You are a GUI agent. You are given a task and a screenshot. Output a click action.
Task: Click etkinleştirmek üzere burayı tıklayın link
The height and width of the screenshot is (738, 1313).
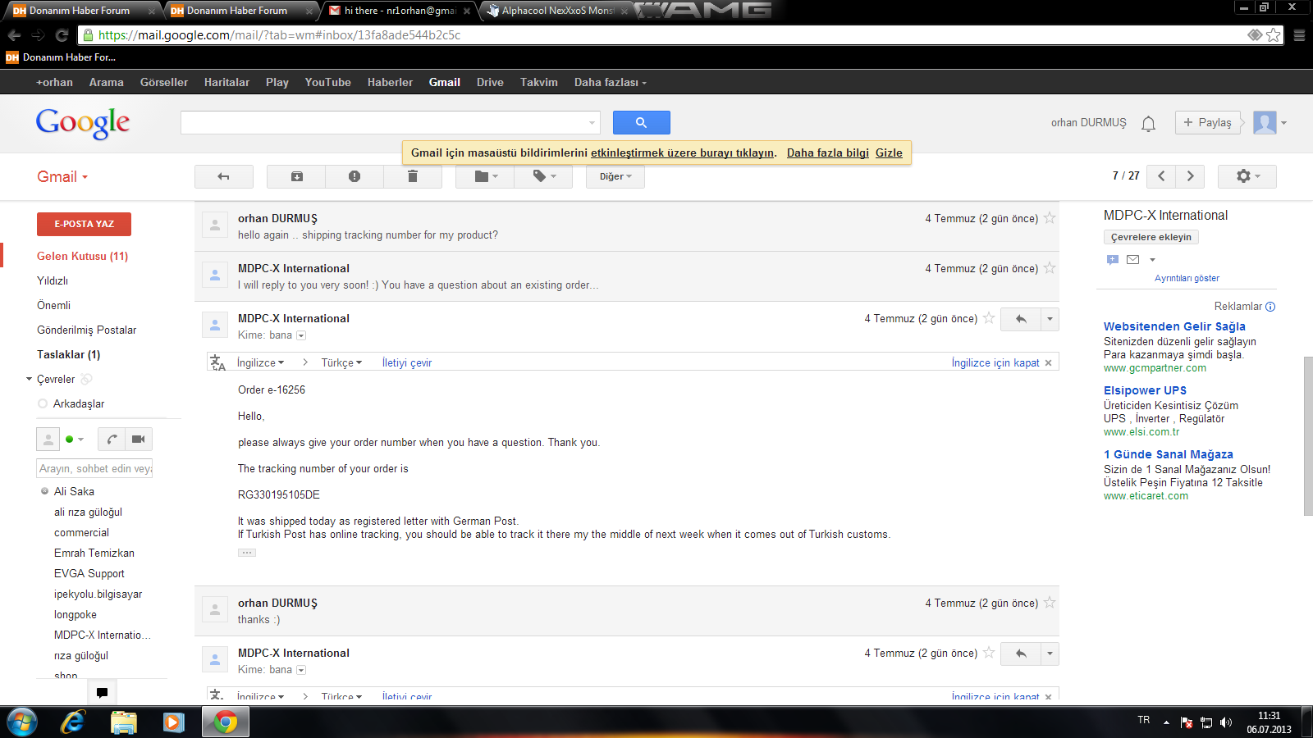click(x=682, y=153)
